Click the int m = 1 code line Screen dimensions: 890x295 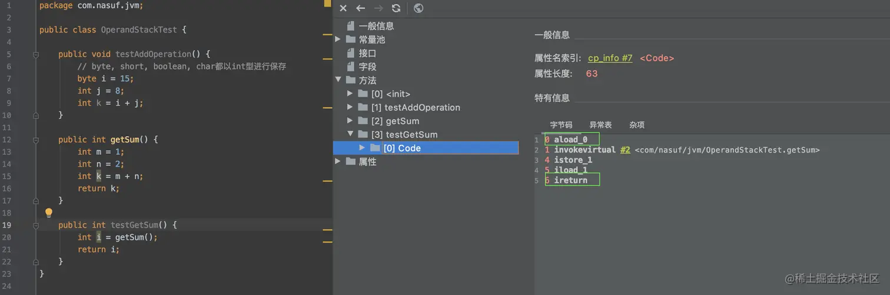(x=101, y=152)
